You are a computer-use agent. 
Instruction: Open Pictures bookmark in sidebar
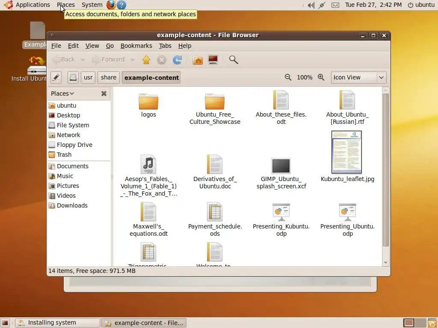[79, 186]
